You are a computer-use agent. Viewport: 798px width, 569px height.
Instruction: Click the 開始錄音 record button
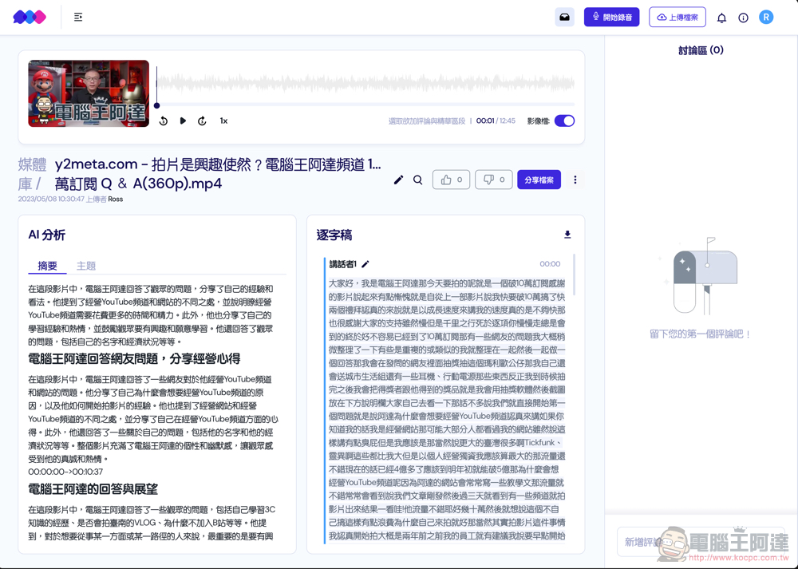click(611, 17)
